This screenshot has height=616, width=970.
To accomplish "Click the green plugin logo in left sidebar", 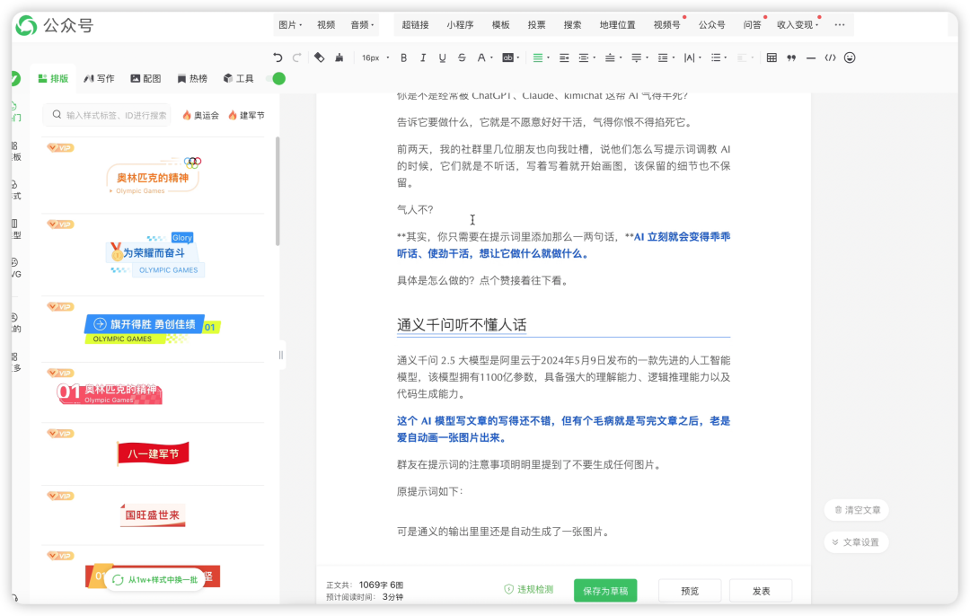I will (x=15, y=78).
